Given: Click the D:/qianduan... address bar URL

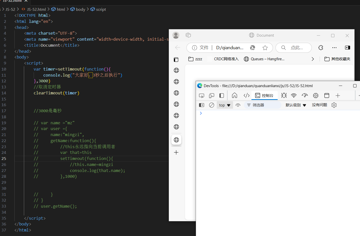Looking at the screenshot, I should (230, 48).
